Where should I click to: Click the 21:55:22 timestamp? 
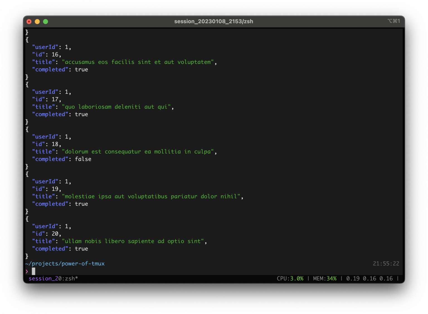pos(386,263)
